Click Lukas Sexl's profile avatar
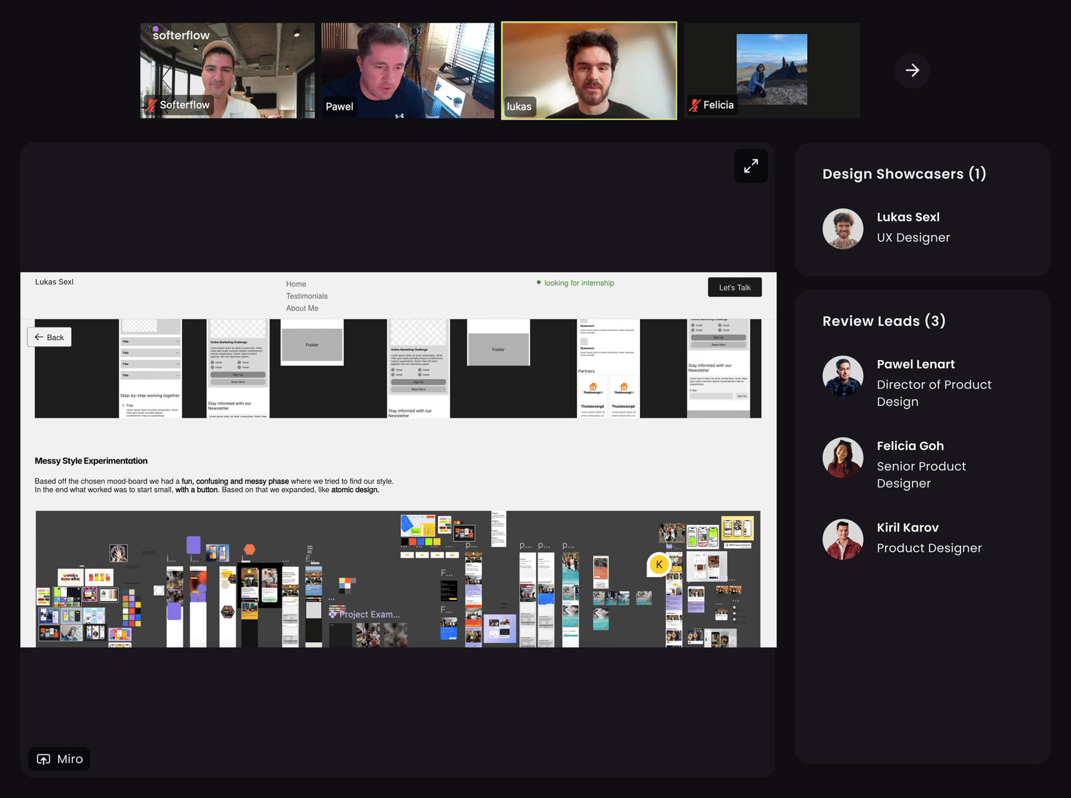 [x=843, y=228]
